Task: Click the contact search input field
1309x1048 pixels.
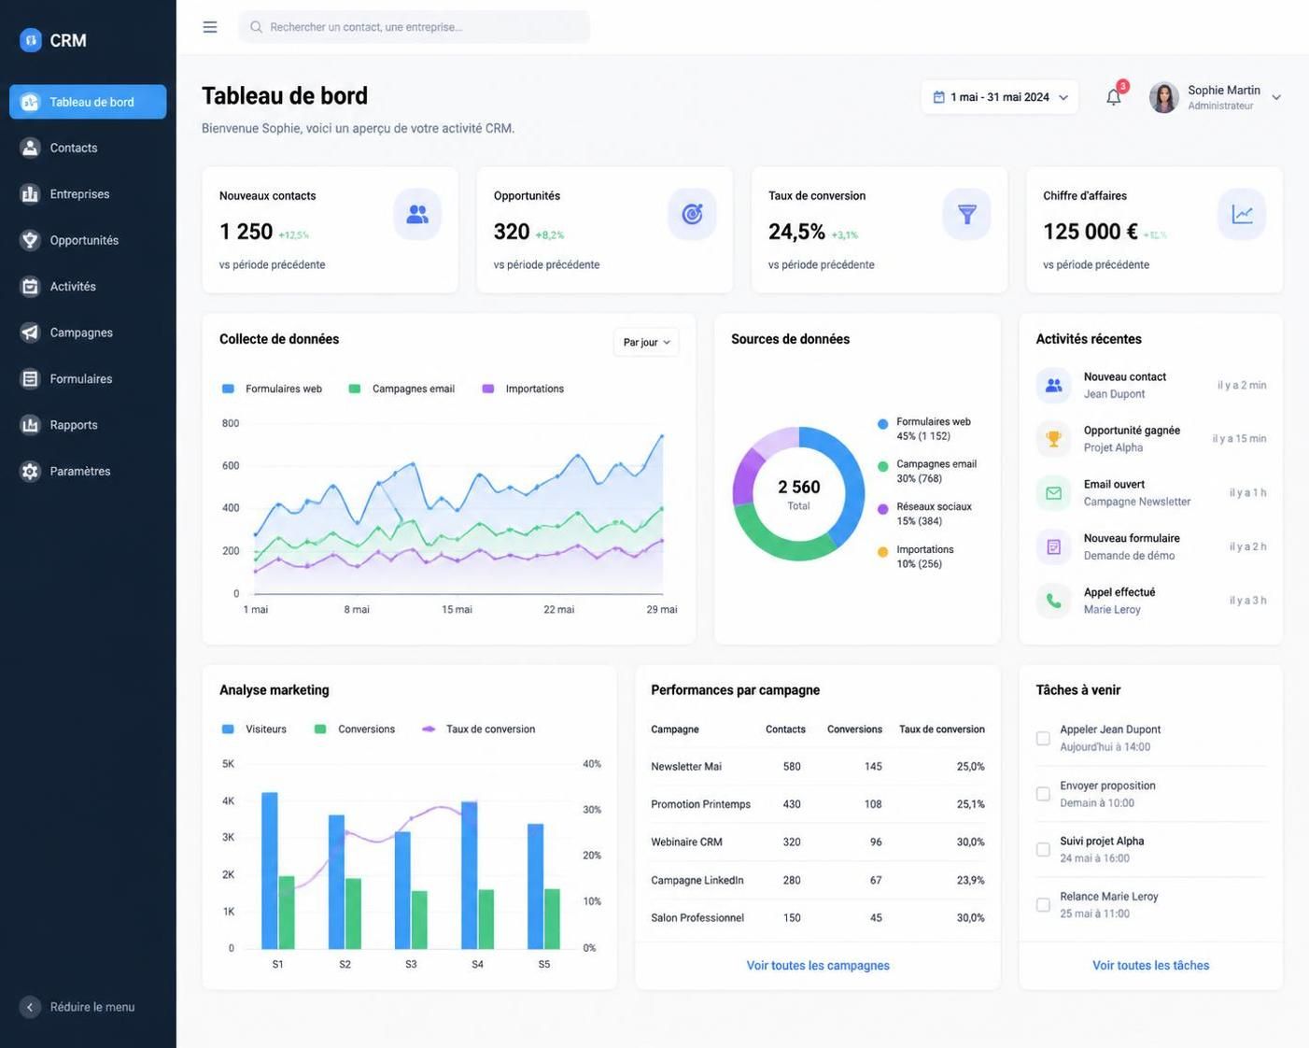Action: click(x=415, y=27)
